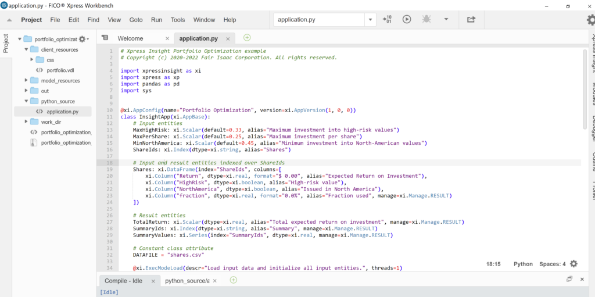Click the project settings gear beside portfolio_optimization

(83, 40)
